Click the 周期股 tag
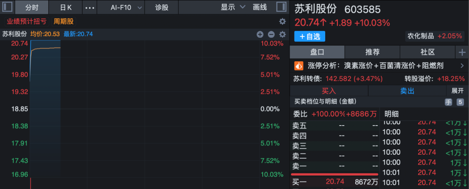Image resolution: width=469 pixels, height=189 pixels. pos(63,22)
